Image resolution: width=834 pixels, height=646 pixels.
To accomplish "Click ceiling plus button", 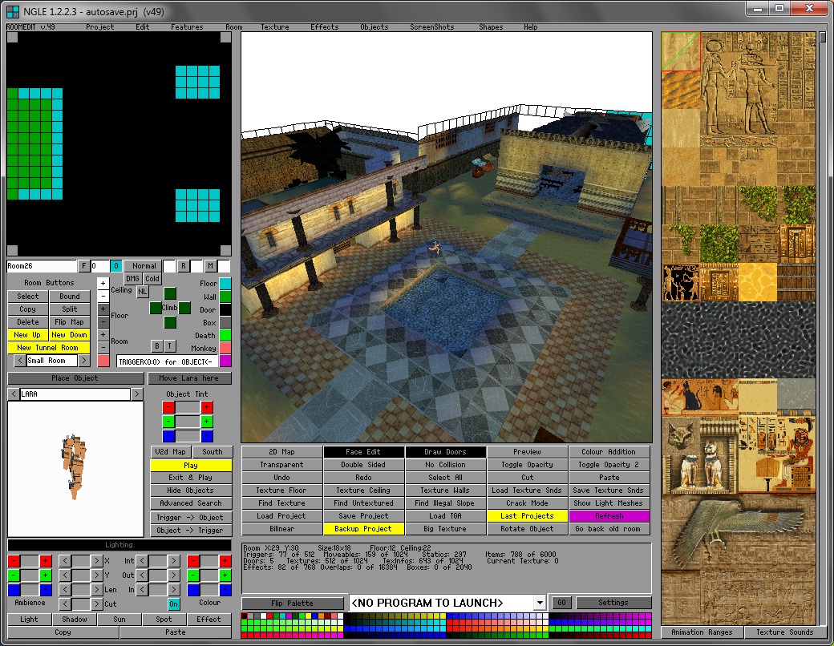I will coord(103,284).
